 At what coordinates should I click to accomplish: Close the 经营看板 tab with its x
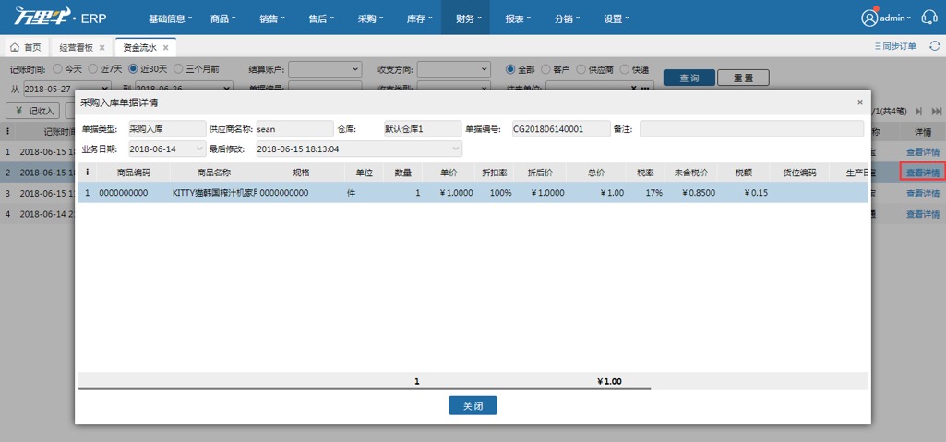[102, 47]
